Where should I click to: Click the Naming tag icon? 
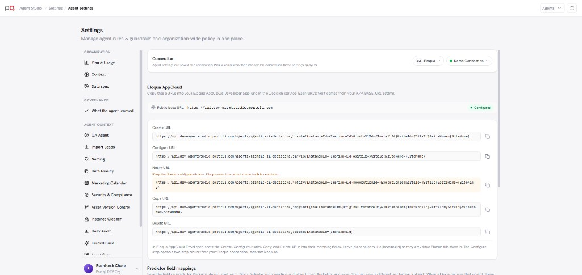(86, 159)
